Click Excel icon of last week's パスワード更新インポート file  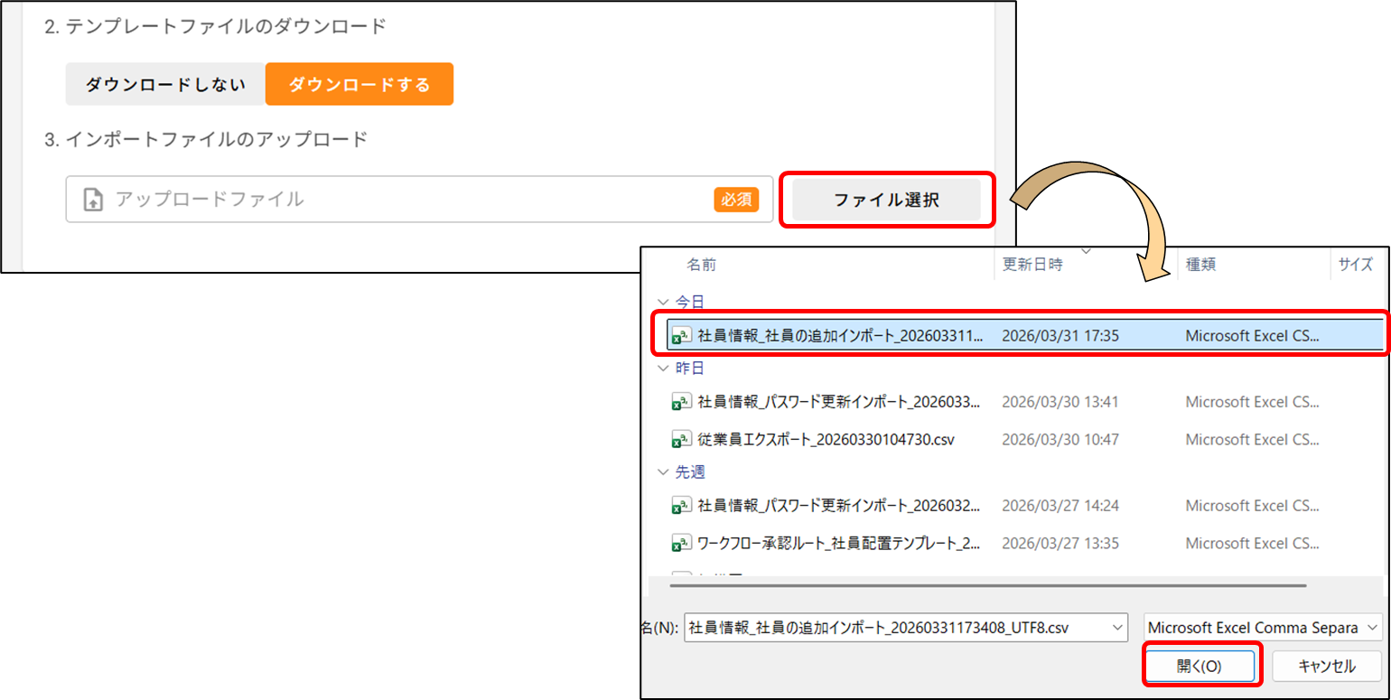(x=681, y=506)
